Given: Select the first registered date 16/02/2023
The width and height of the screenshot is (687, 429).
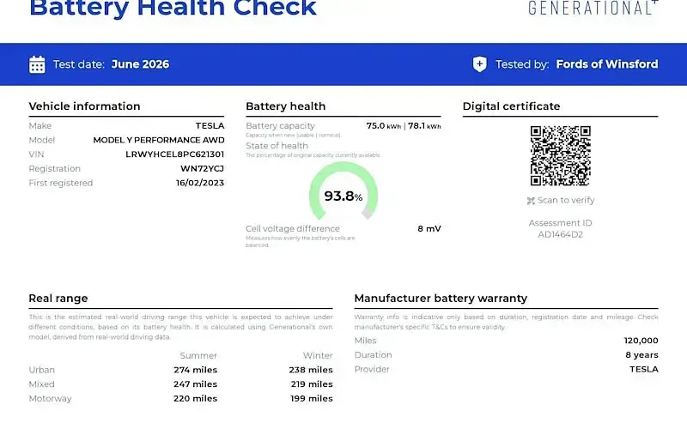Looking at the screenshot, I should coord(200,183).
